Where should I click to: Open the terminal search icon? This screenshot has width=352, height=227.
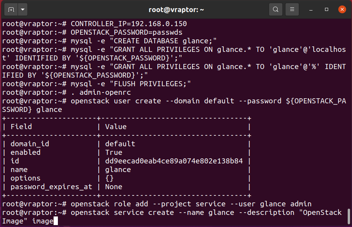pyautogui.click(x=276, y=9)
